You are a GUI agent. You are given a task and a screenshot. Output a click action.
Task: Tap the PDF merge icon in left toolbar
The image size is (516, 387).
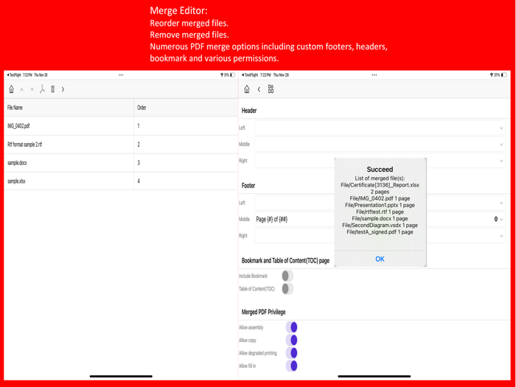click(x=42, y=89)
